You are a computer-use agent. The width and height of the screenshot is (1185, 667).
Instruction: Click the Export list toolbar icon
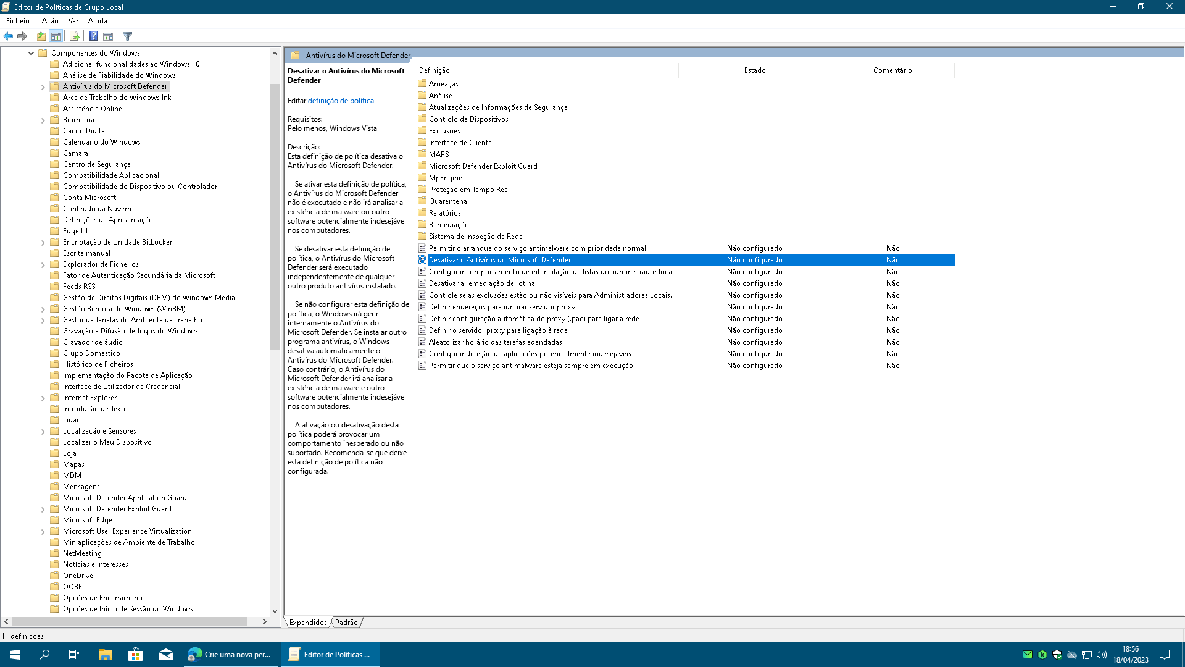75,36
